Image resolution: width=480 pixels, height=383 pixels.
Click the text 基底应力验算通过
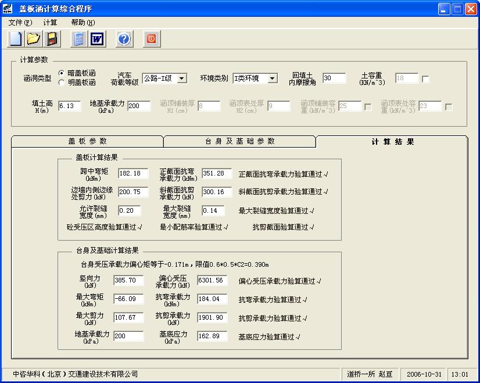tap(270, 337)
